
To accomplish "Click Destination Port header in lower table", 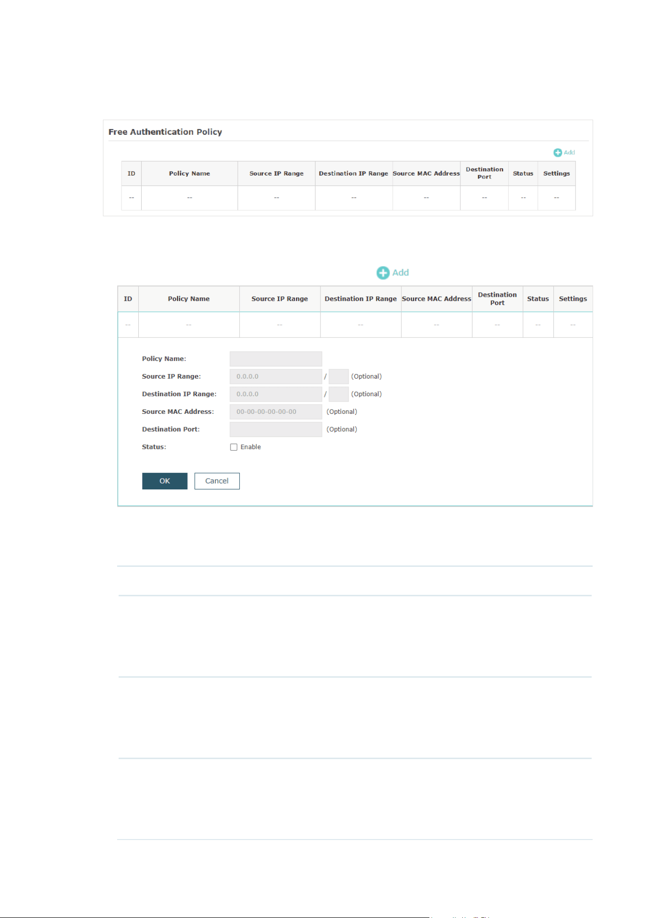I will [x=497, y=299].
